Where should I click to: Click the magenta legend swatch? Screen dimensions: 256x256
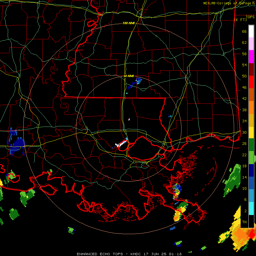pyautogui.click(x=251, y=57)
